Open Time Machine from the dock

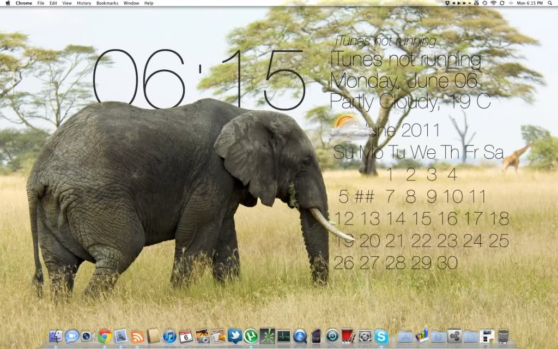click(332, 336)
